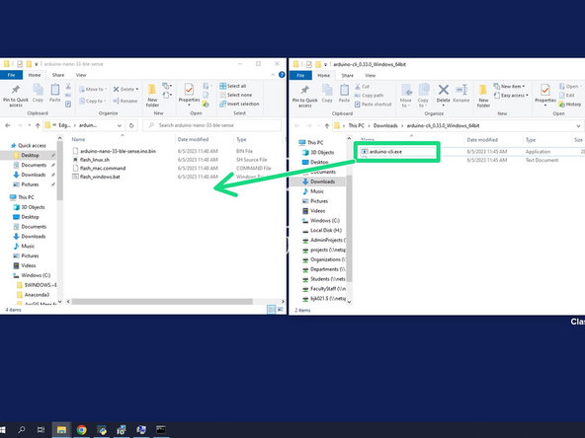
Task: Click Pin to Quick access in left window
Action: tap(16, 96)
